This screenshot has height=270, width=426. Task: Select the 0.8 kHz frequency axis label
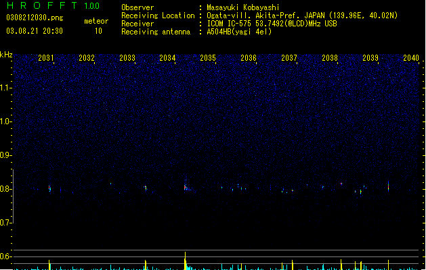[x=5, y=189]
